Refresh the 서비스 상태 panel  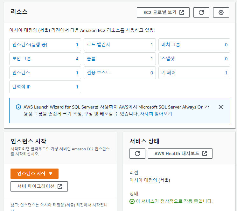coord(137,154)
